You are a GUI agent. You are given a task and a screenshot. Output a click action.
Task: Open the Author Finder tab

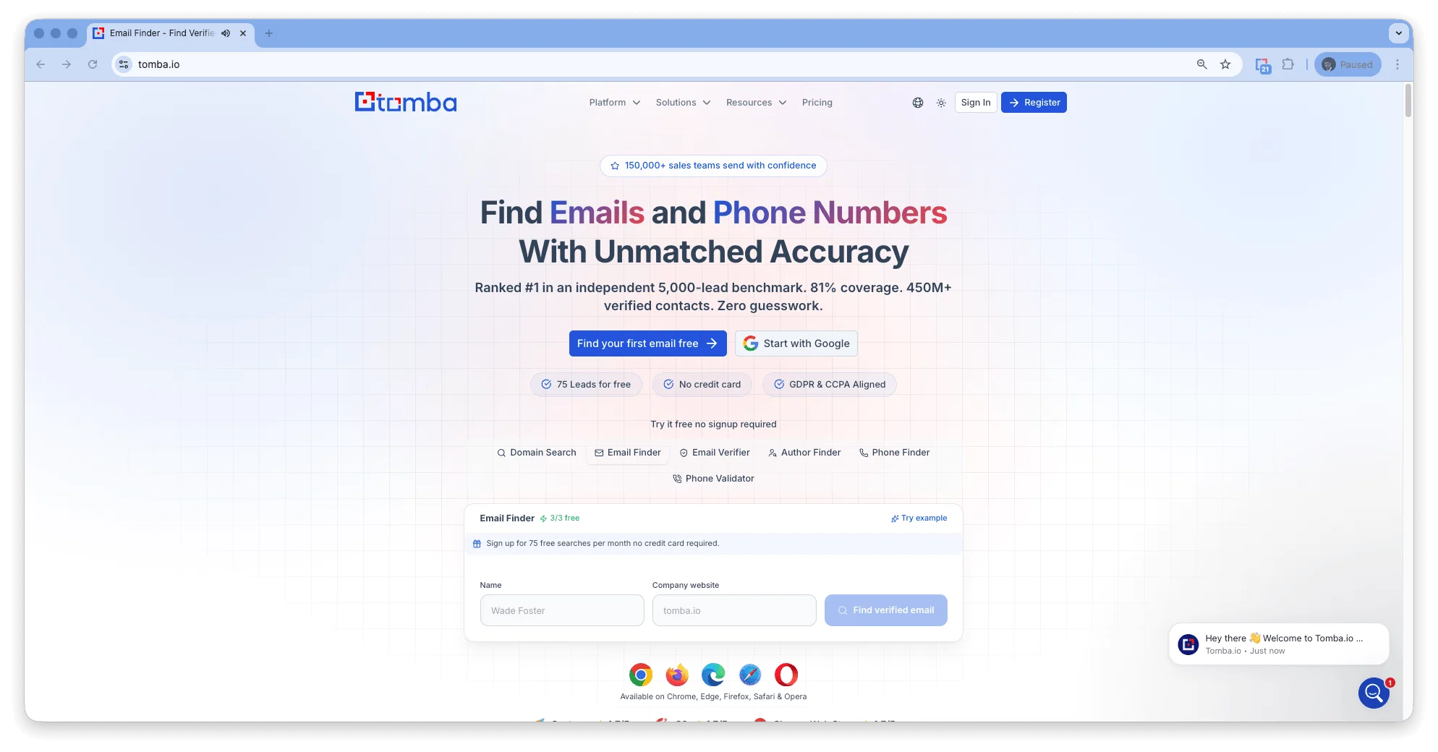click(x=804, y=453)
